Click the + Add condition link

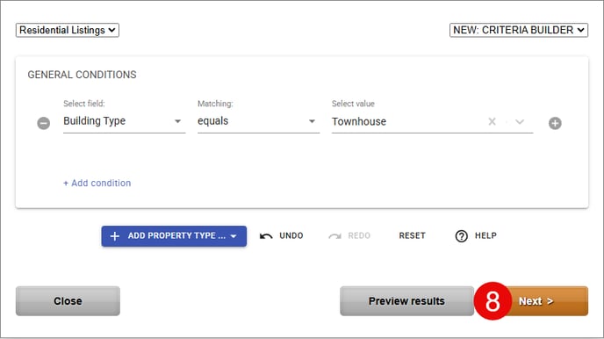[x=97, y=183]
